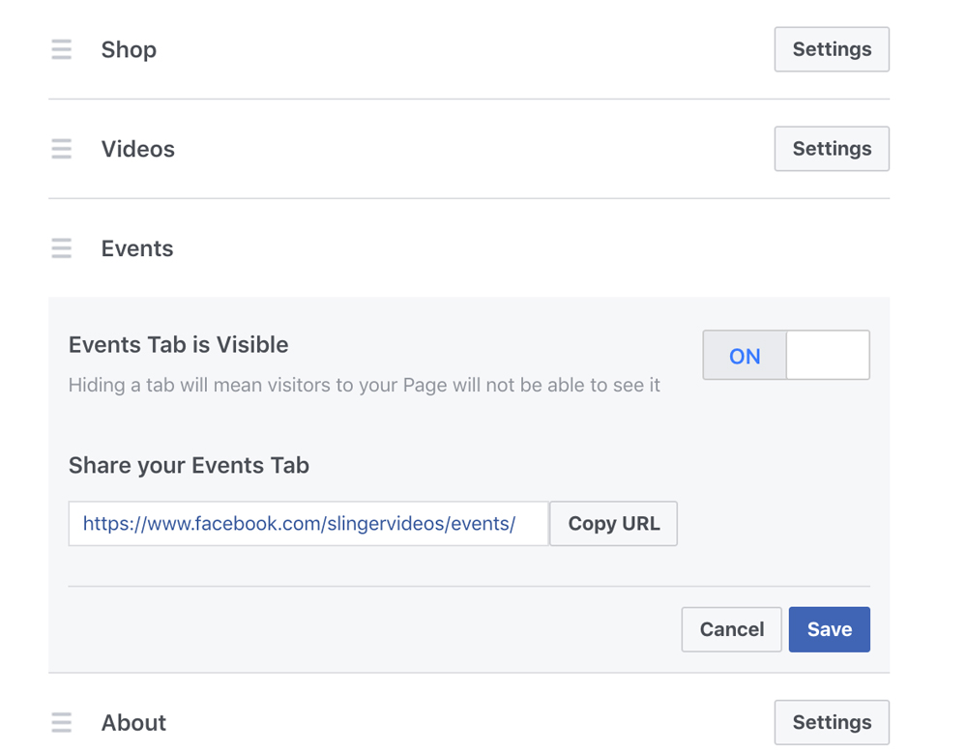This screenshot has height=753, width=967.
Task: Click the drag handle beside Videos
Action: (61, 149)
